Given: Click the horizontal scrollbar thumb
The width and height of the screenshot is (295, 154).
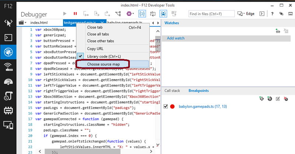Looking at the screenshot, I should [x=82, y=151].
